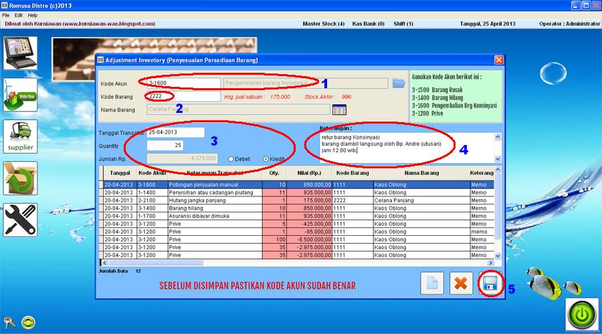Image resolution: width=602 pixels, height=334 pixels.
Task: Click 3-1200 Prive in the hint panel
Action: click(x=427, y=114)
